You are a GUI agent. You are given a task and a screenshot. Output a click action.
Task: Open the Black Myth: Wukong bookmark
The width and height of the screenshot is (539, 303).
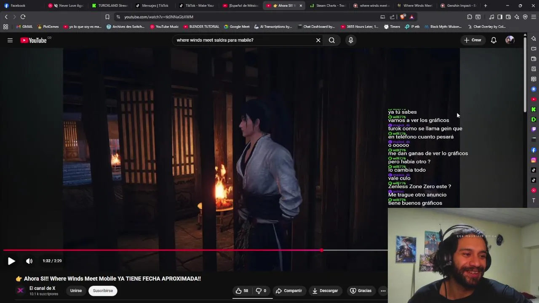click(x=443, y=27)
